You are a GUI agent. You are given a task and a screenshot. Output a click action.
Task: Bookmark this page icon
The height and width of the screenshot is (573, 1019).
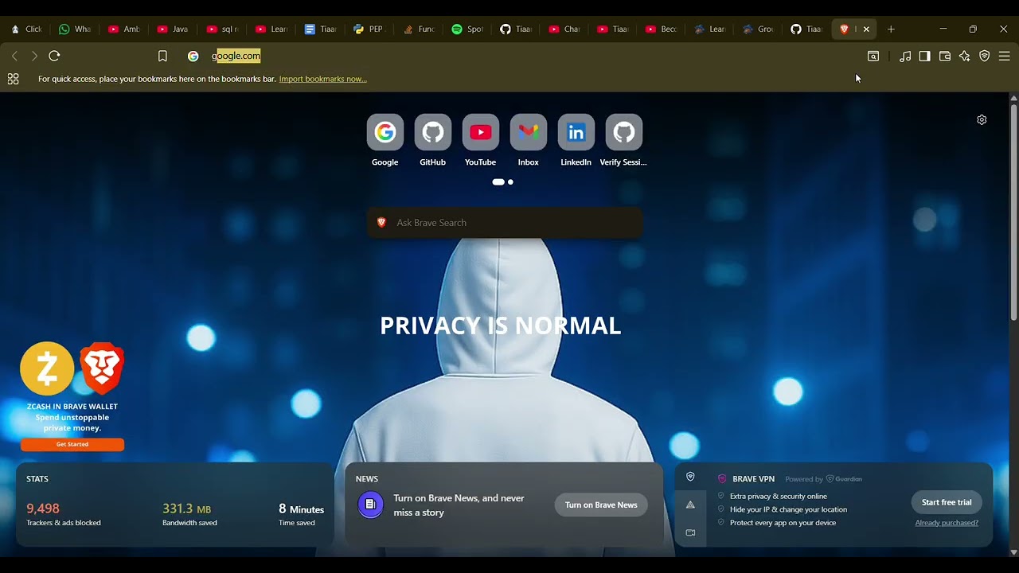pyautogui.click(x=162, y=57)
